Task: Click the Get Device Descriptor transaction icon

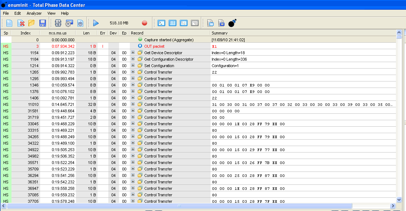Action: tap(140, 52)
